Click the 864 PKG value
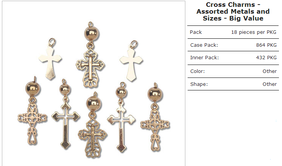The width and height of the screenshot is (282, 166). tap(266, 45)
